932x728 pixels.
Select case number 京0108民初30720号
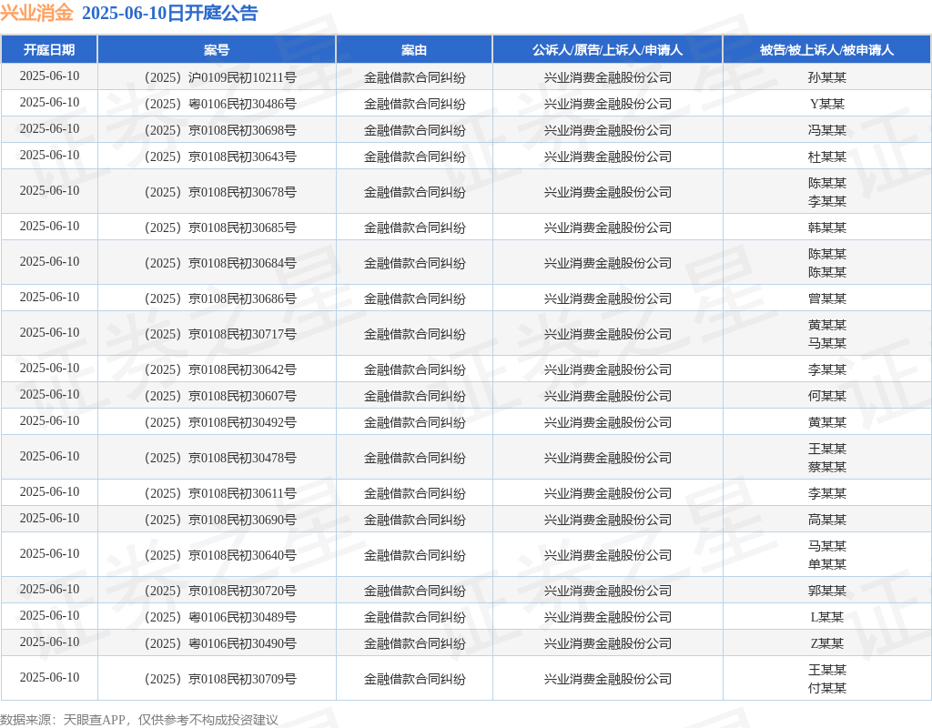click(x=220, y=591)
